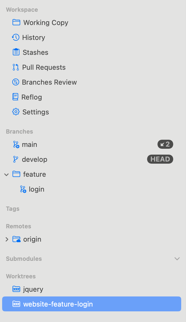Open the jquery worktree
Viewport: 186px width, 322px height.
click(33, 289)
